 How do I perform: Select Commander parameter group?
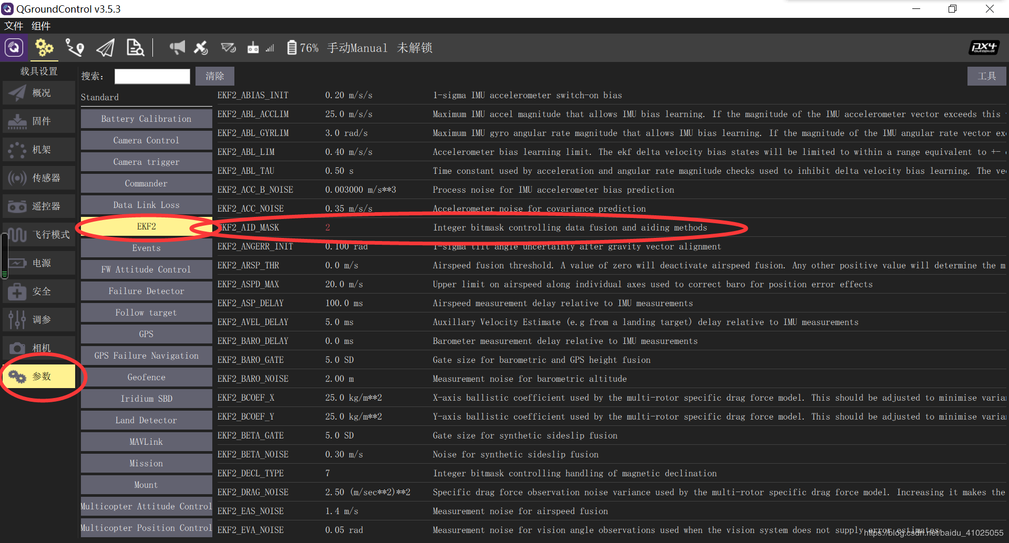point(146,183)
